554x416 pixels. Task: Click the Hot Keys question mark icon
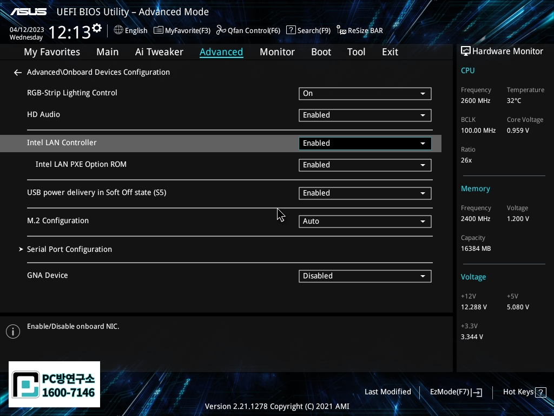point(540,392)
